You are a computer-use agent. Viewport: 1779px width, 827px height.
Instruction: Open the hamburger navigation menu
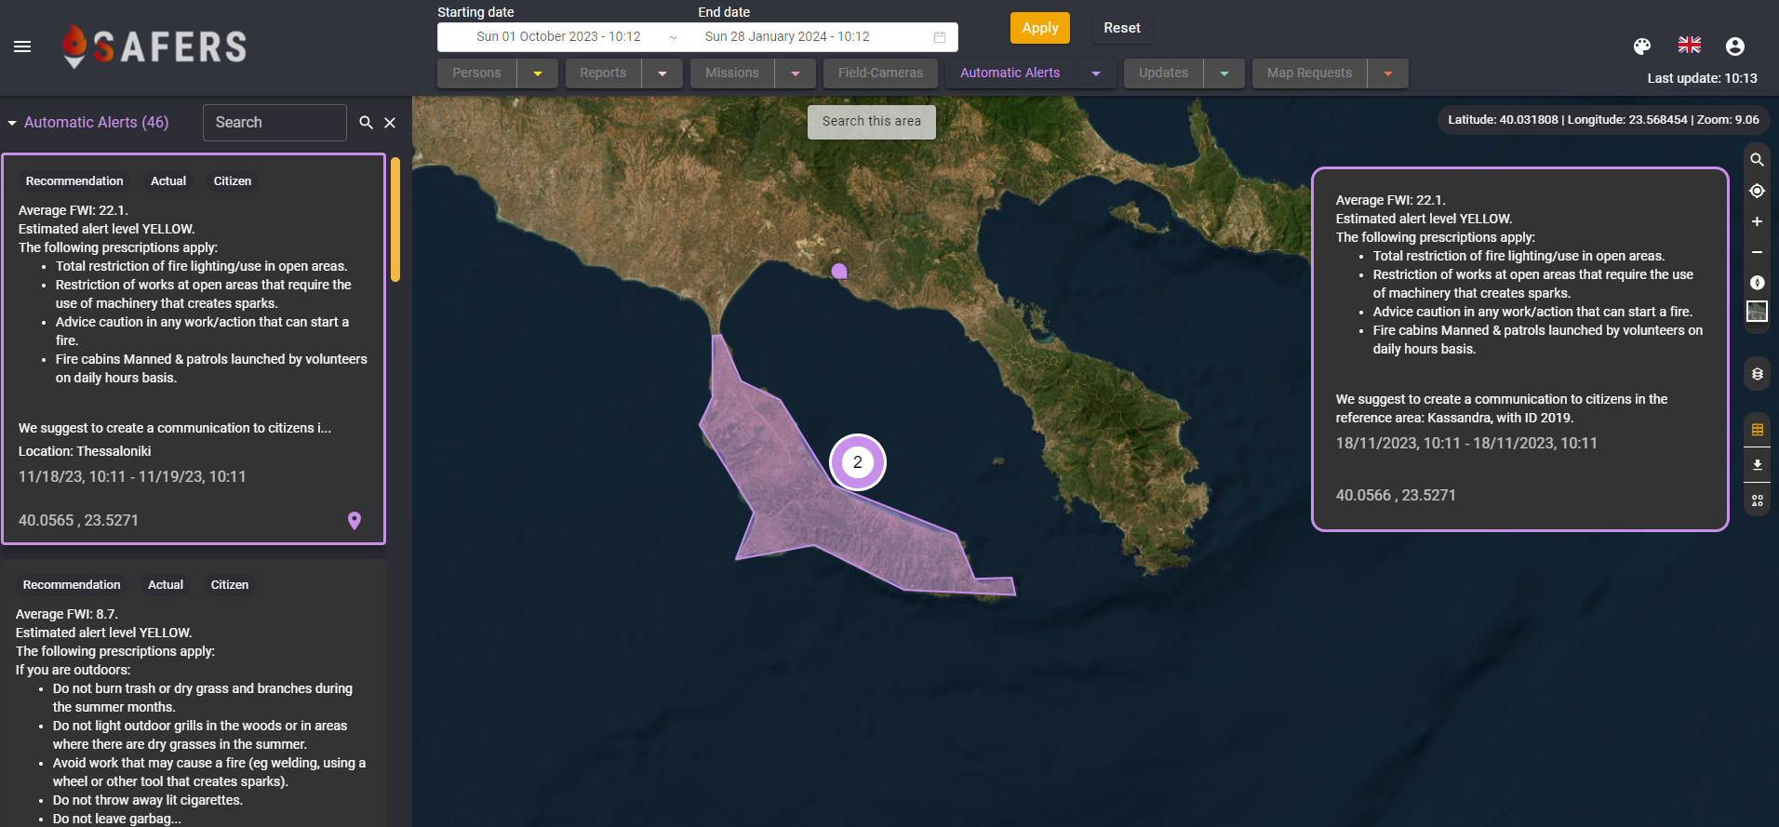[22, 47]
